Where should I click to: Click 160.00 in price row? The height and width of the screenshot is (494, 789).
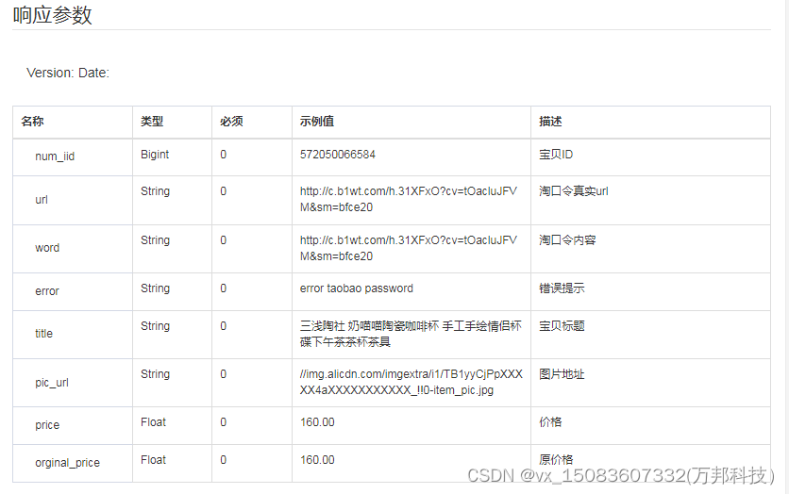317,422
